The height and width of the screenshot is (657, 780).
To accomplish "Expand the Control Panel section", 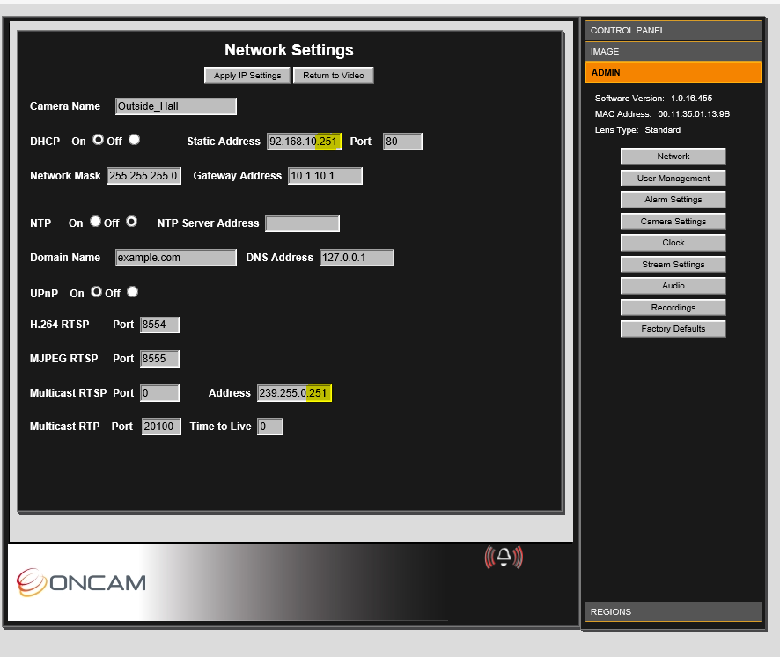I will [673, 30].
